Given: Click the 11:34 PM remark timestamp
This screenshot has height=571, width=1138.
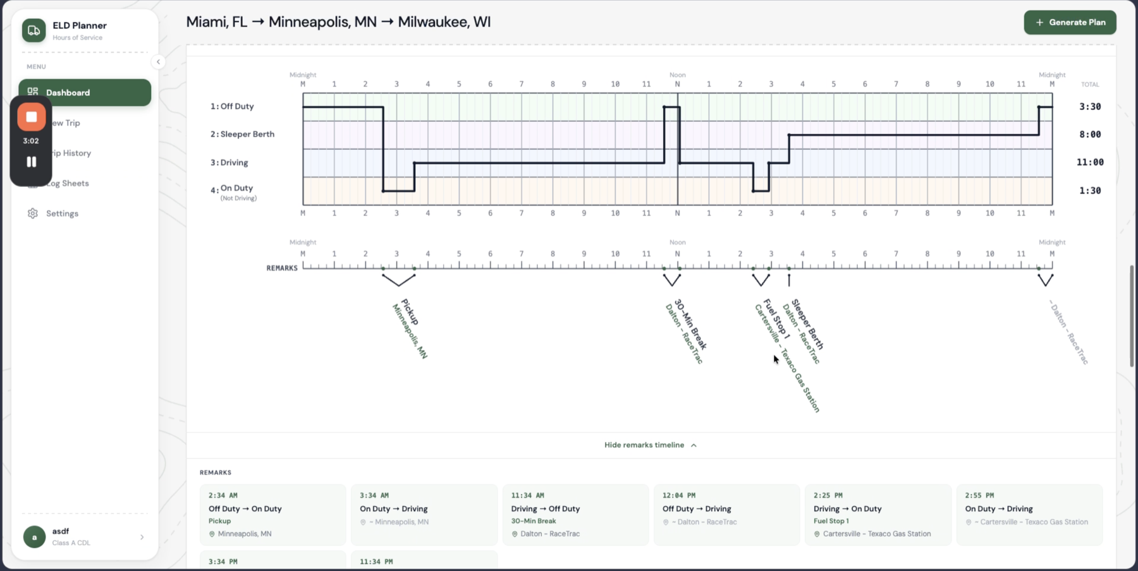Looking at the screenshot, I should click(x=376, y=562).
